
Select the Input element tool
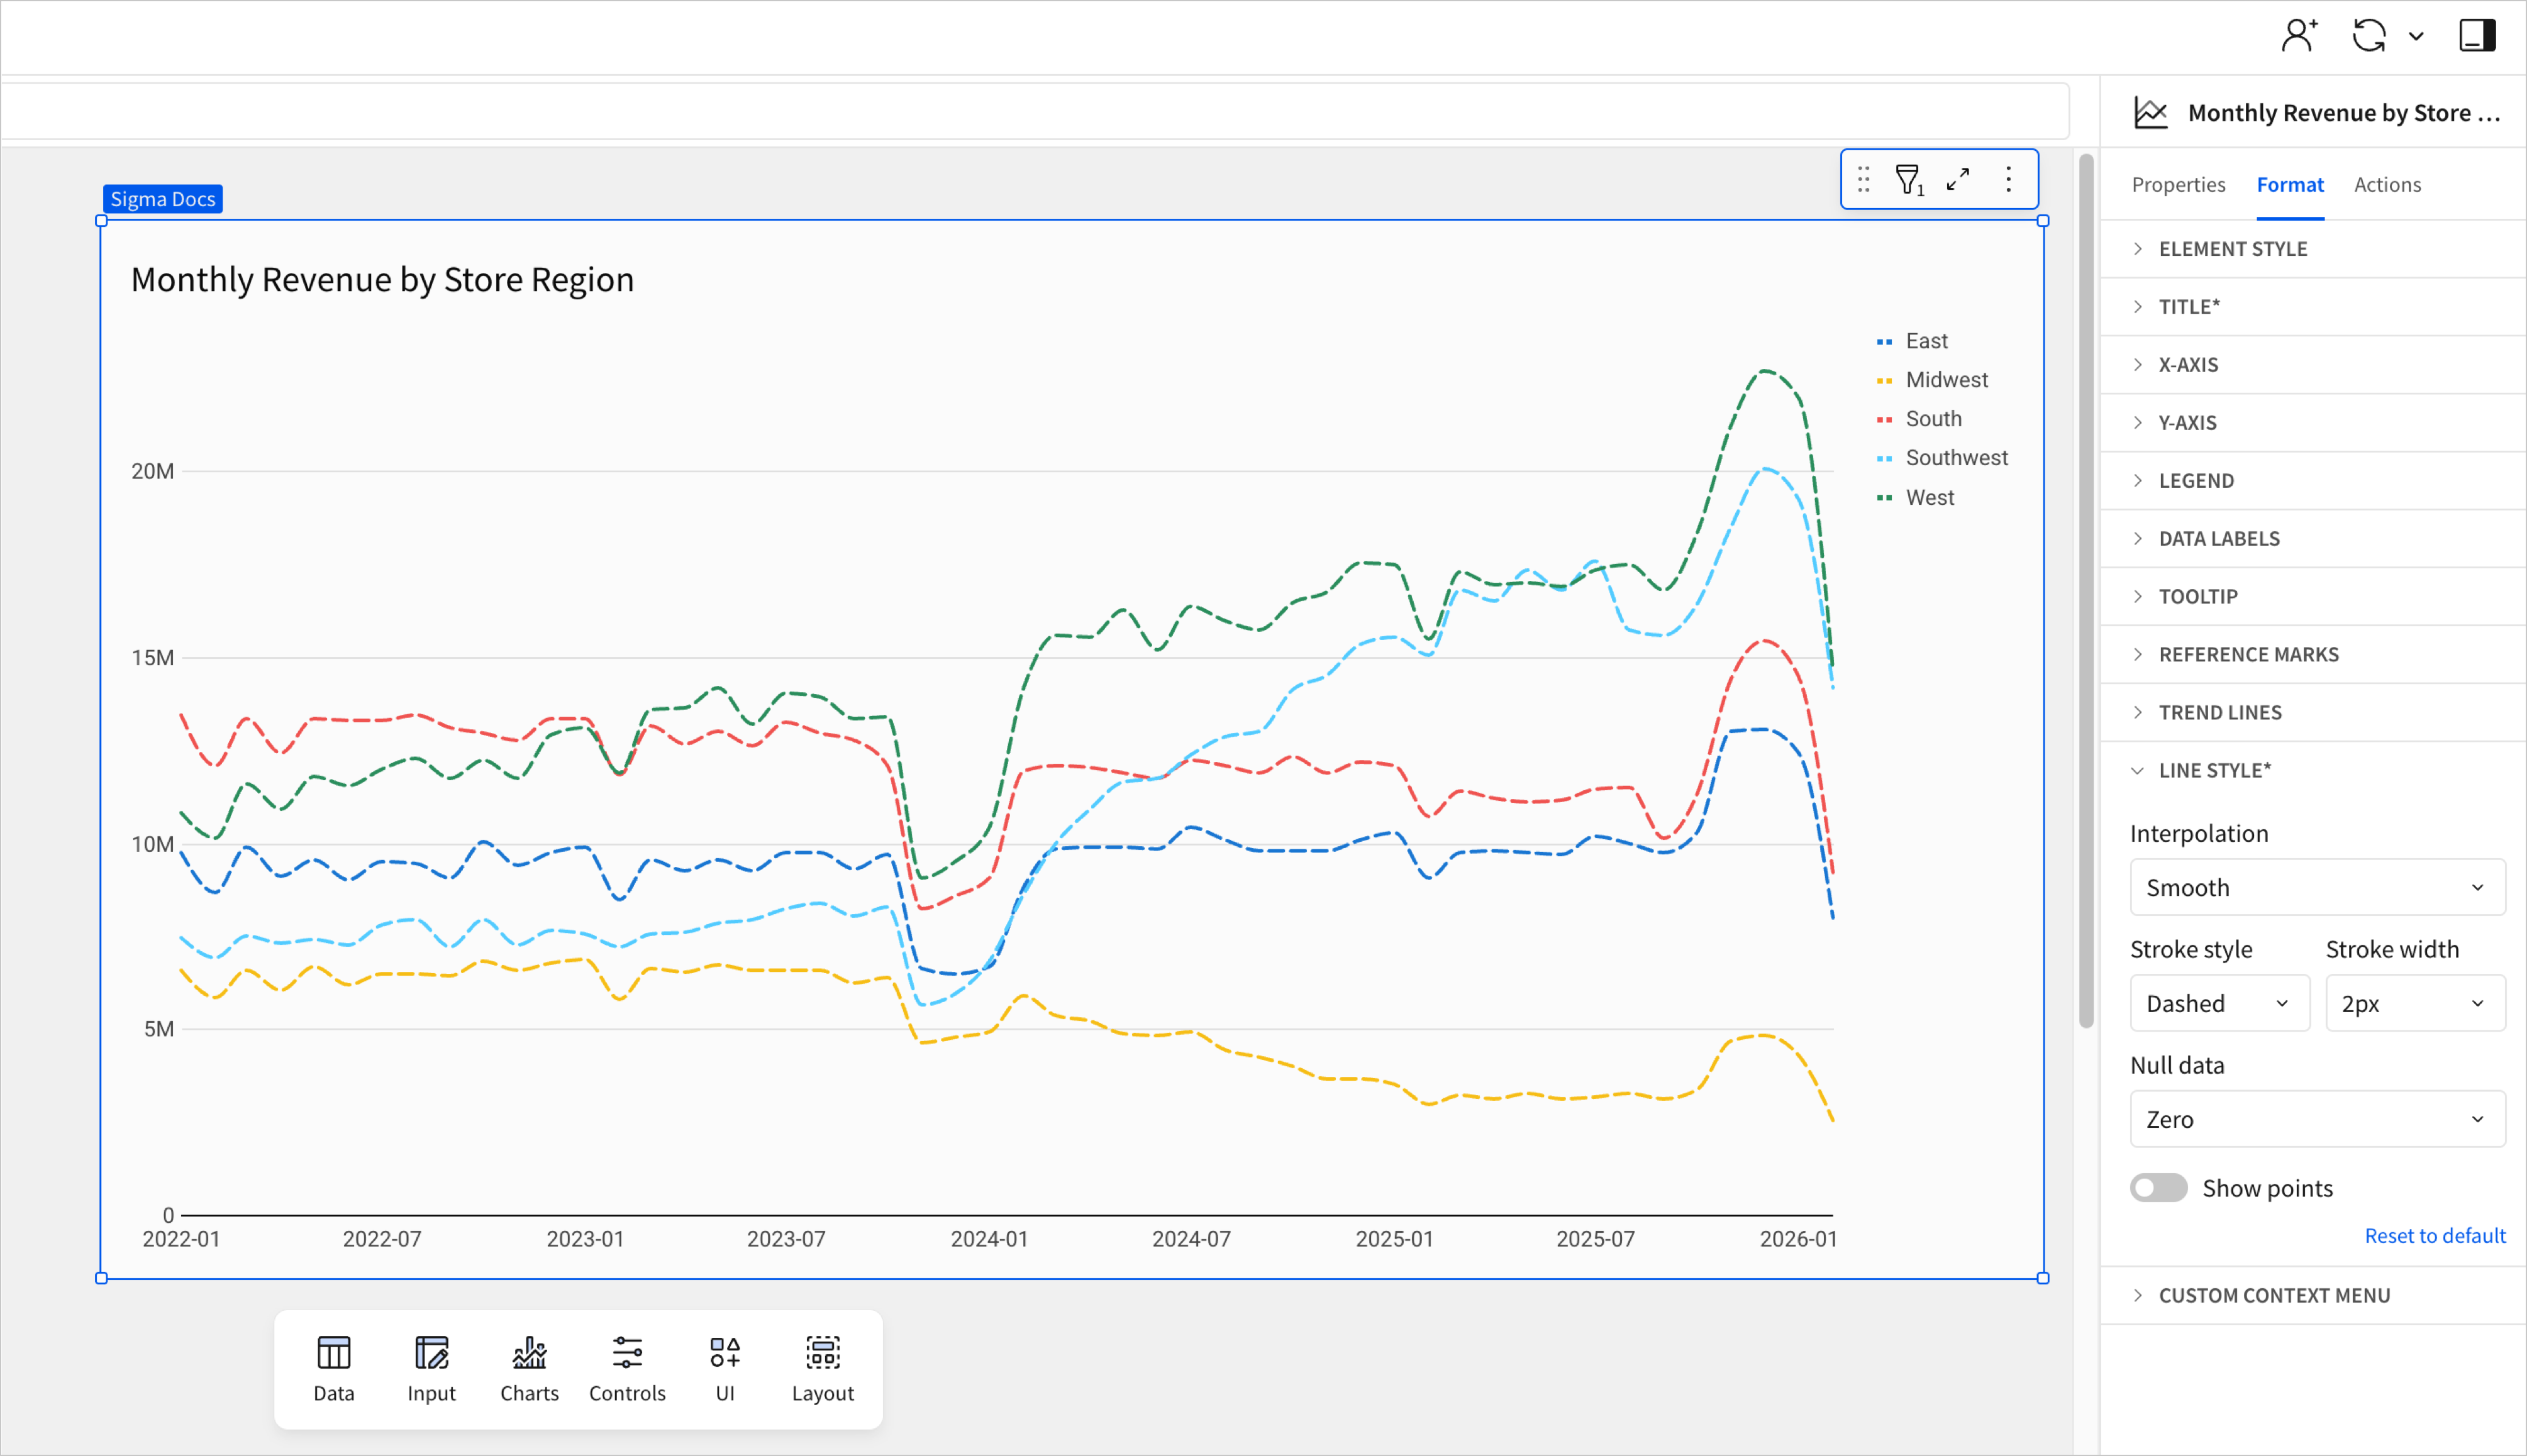(x=430, y=1368)
